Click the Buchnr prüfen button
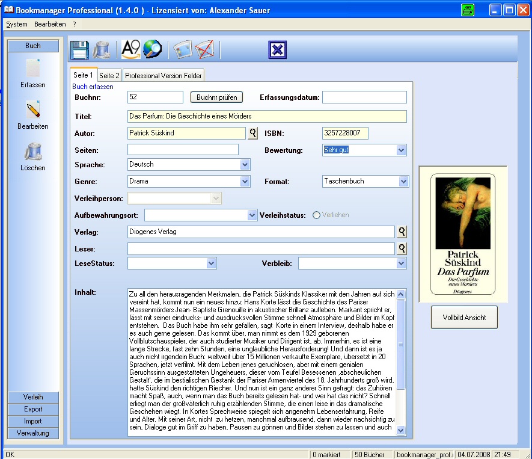This screenshot has width=532, height=459. tap(216, 97)
